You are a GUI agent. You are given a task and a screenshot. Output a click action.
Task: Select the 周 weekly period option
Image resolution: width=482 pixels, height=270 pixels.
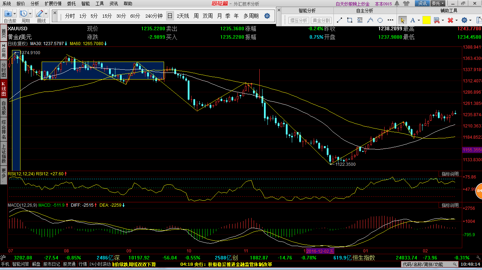[196, 16]
